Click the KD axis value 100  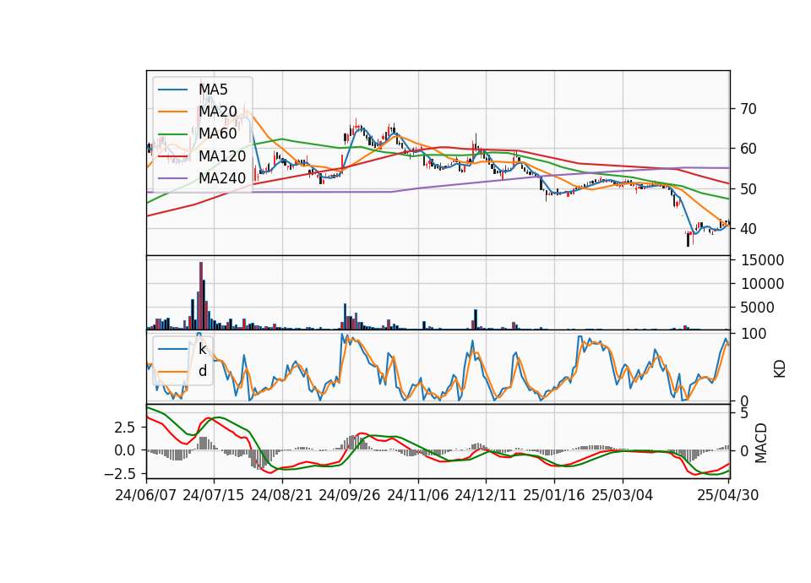point(754,334)
